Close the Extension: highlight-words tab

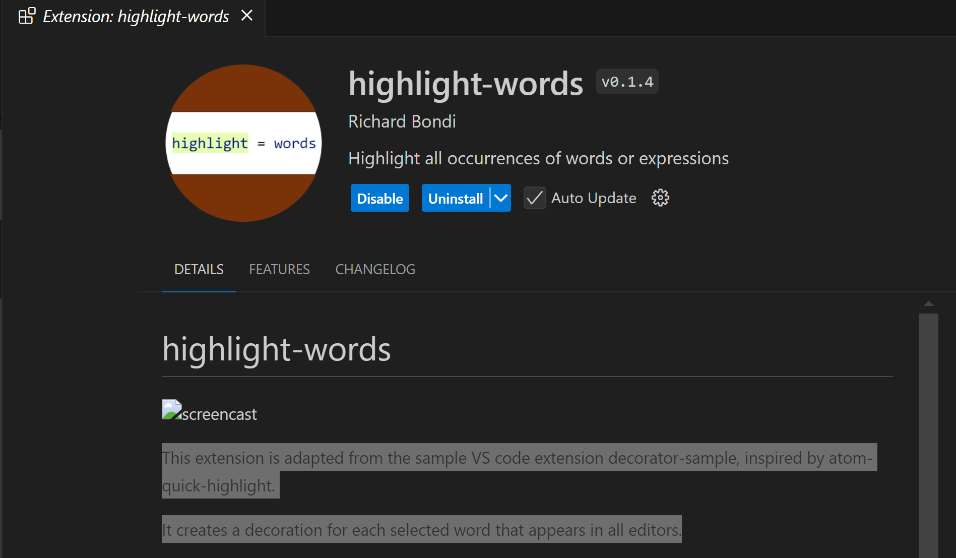[x=246, y=16]
